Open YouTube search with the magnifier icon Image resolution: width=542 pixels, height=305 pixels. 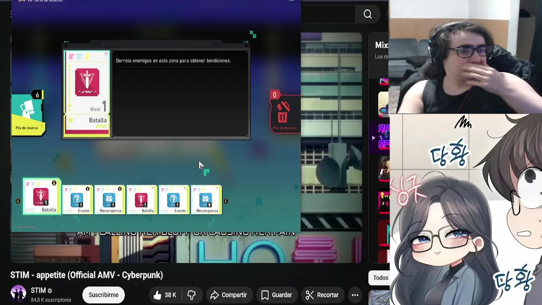368,14
